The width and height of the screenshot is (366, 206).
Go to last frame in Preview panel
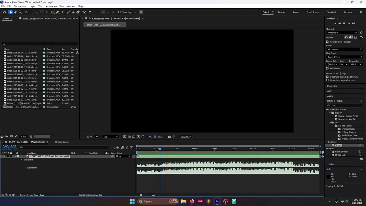[x=353, y=23]
